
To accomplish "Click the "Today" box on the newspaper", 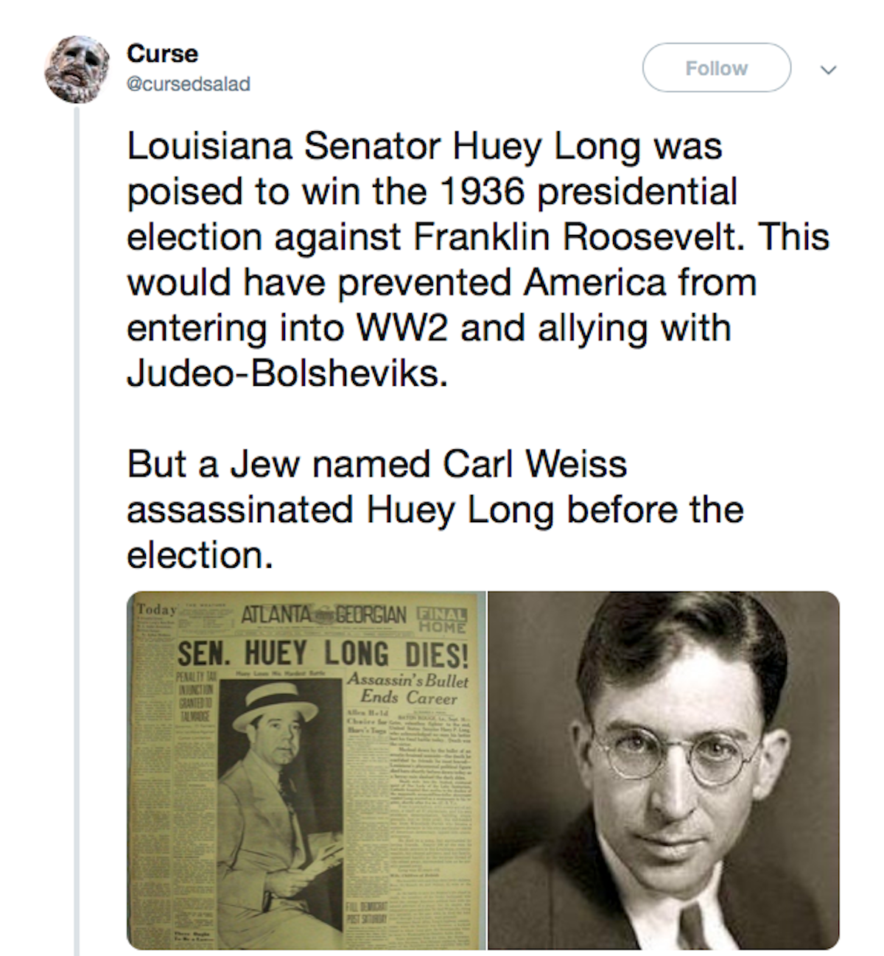I will (x=156, y=610).
